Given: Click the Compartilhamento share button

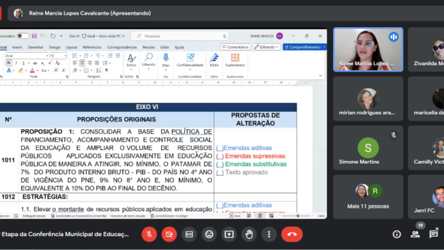Looking at the screenshot, I should 302,47.
